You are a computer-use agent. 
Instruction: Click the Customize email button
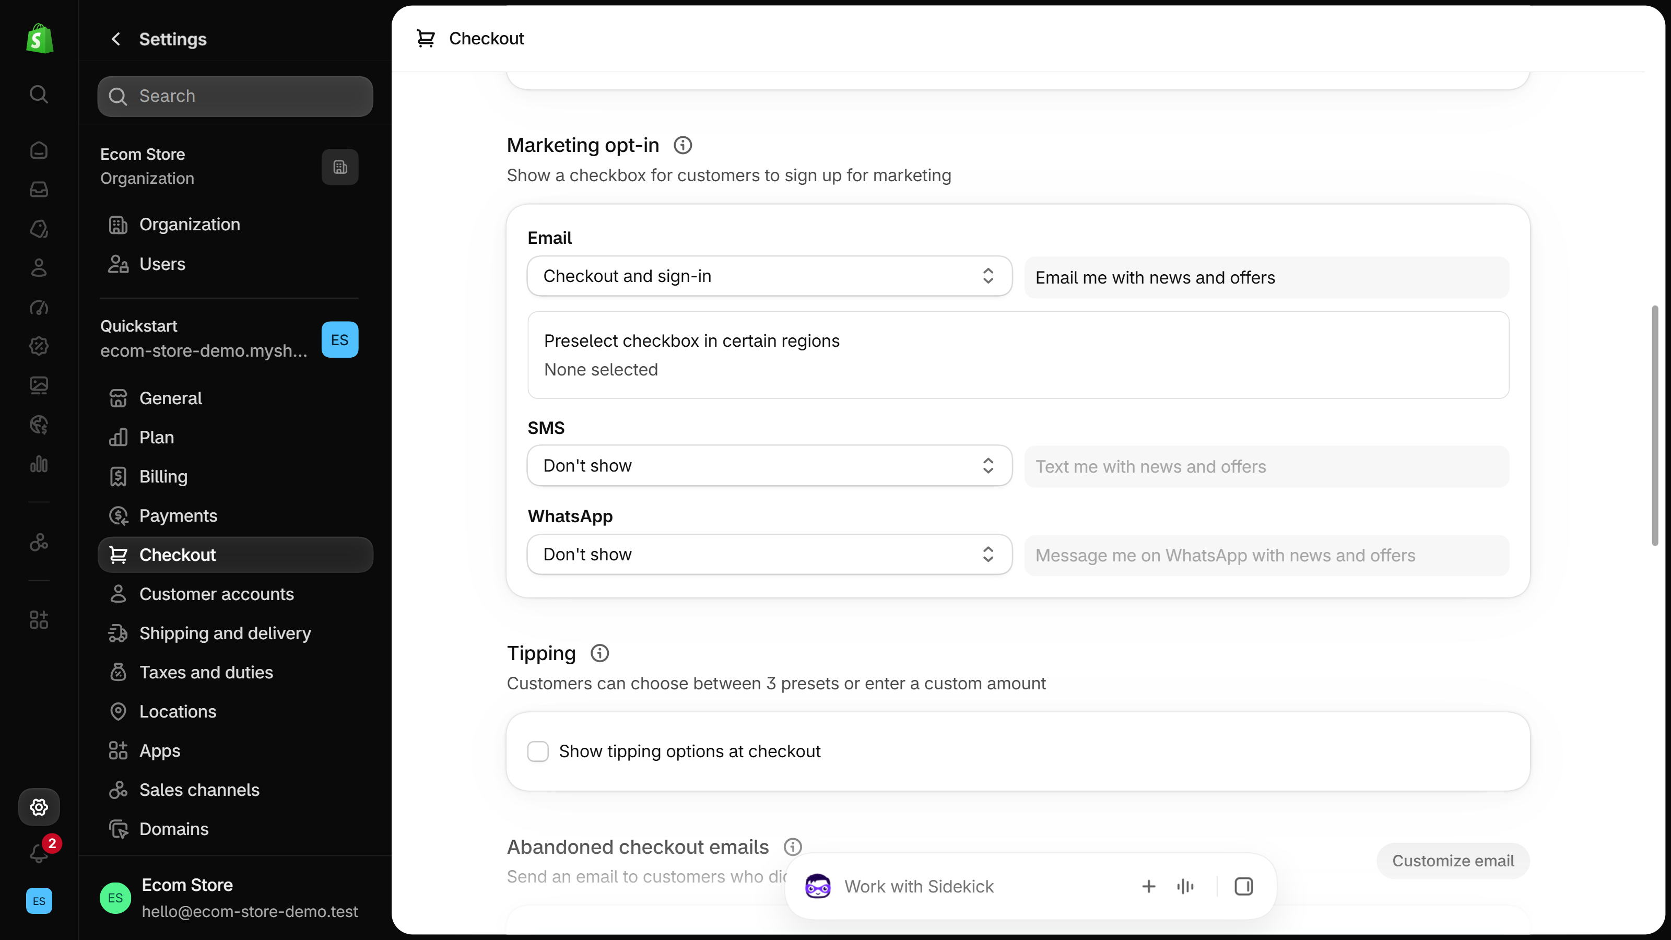pyautogui.click(x=1453, y=861)
